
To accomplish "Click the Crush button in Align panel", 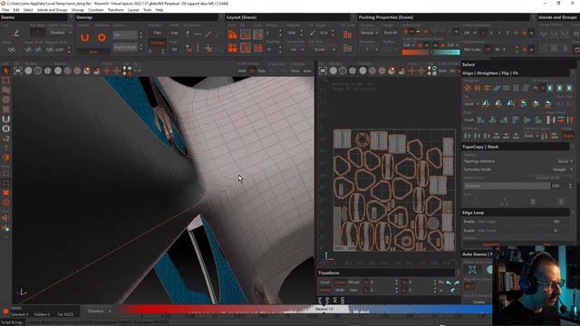I will 469,120.
